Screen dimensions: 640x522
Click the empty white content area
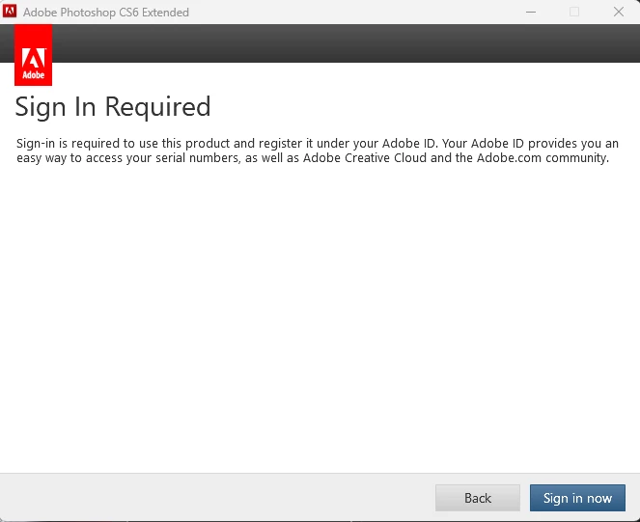click(x=320, y=318)
